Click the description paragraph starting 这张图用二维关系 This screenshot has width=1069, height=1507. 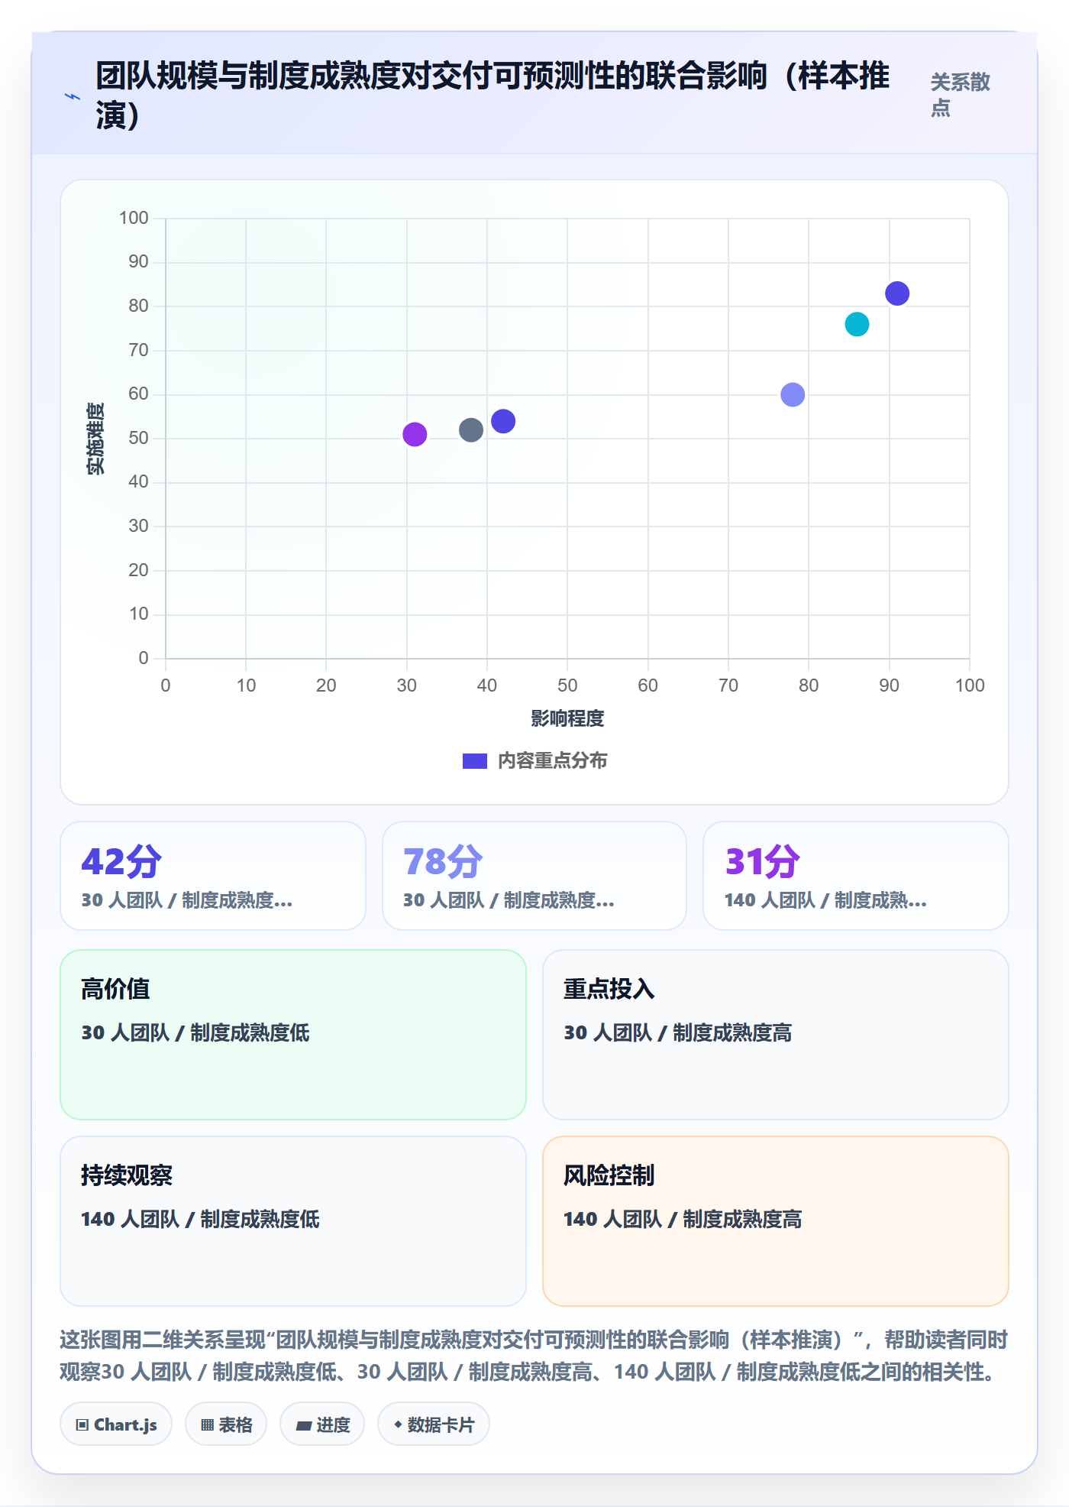click(534, 1356)
